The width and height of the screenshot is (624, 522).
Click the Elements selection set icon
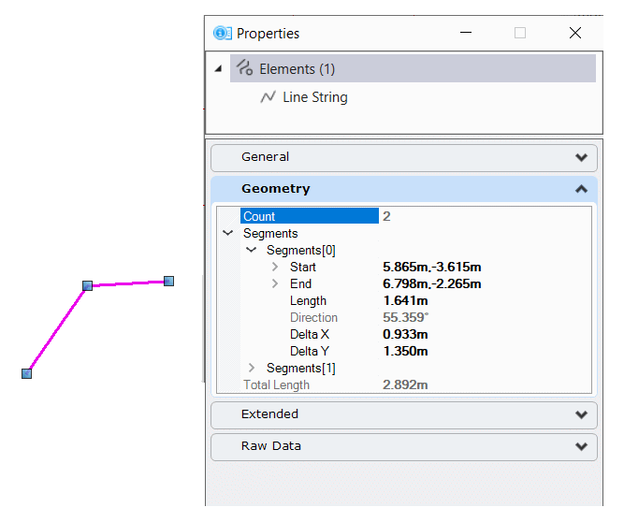point(244,67)
